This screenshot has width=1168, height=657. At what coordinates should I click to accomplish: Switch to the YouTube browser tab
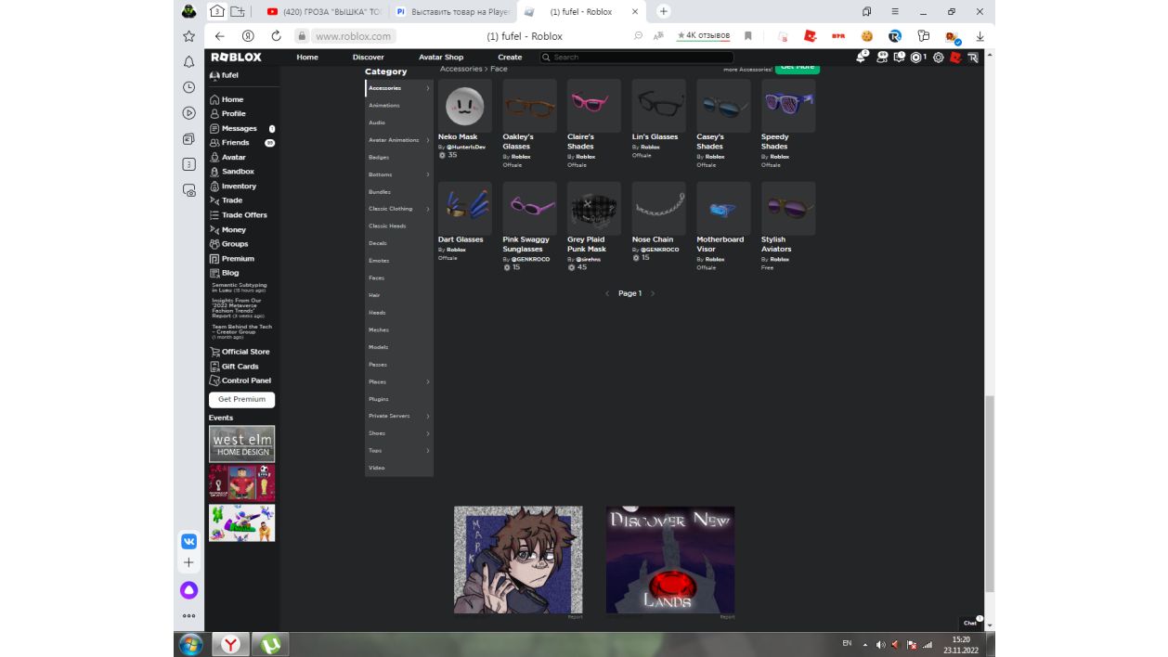323,12
